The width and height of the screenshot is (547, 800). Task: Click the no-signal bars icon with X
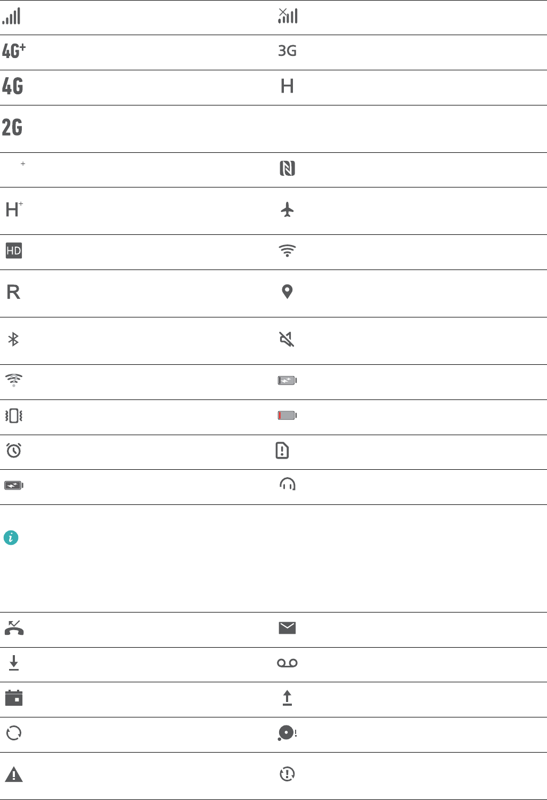click(288, 16)
